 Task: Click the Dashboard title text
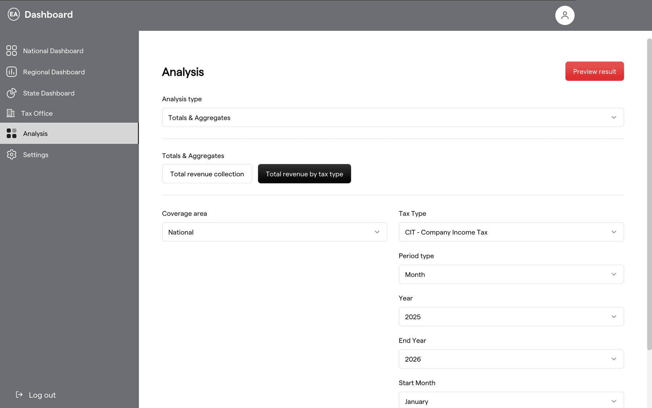[49, 14]
